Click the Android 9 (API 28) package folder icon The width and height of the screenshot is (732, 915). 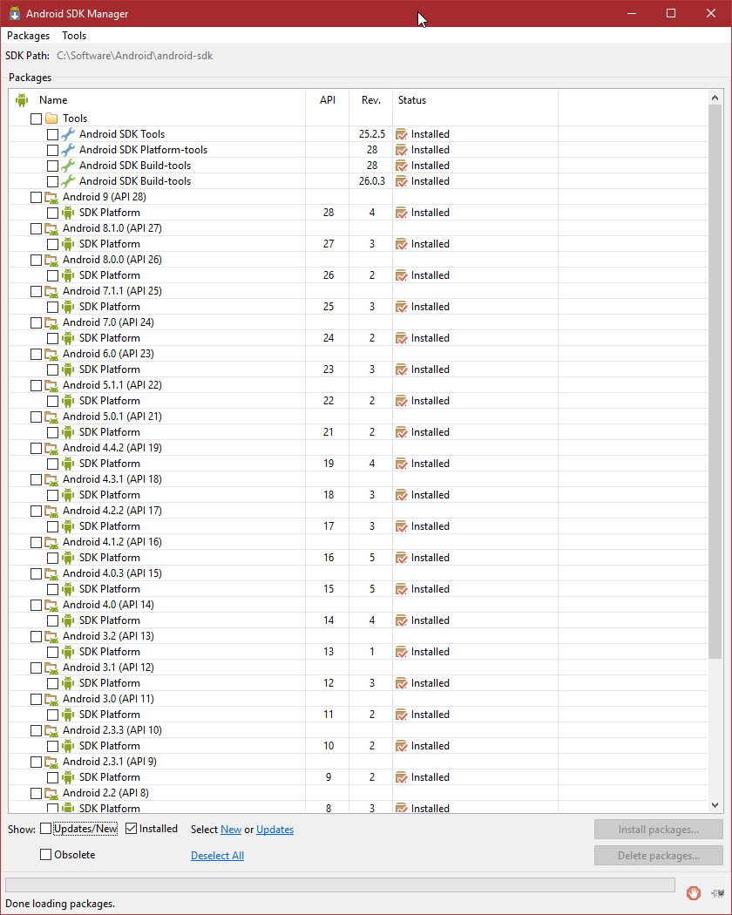click(x=51, y=196)
